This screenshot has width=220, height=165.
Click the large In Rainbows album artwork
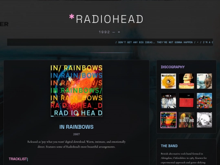(x=77, y=91)
